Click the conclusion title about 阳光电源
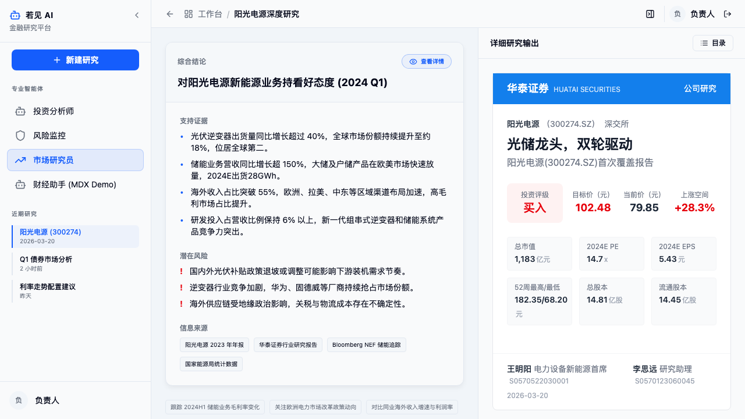 point(282,83)
